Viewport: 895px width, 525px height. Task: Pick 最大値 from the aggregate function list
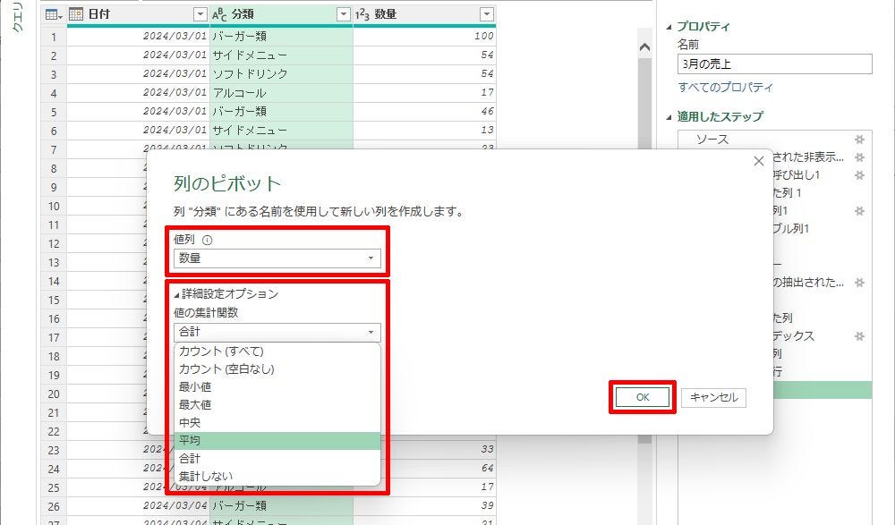click(277, 404)
